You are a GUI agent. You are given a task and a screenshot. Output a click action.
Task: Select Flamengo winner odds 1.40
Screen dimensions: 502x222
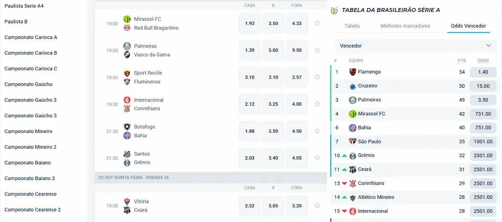pyautogui.click(x=483, y=72)
